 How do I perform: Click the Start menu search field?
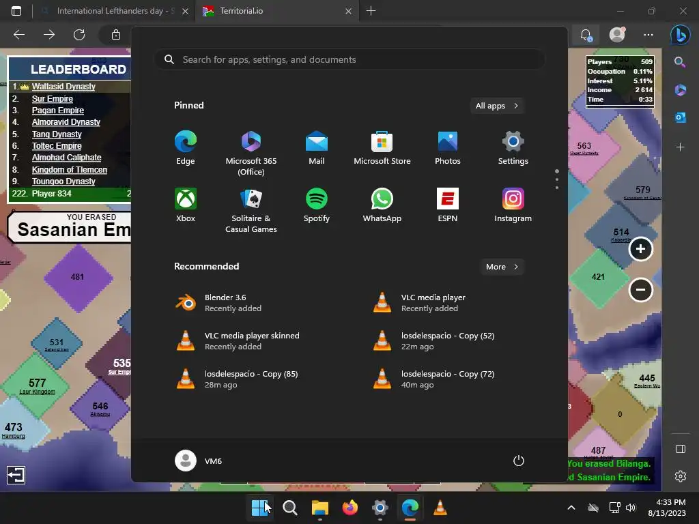349,60
